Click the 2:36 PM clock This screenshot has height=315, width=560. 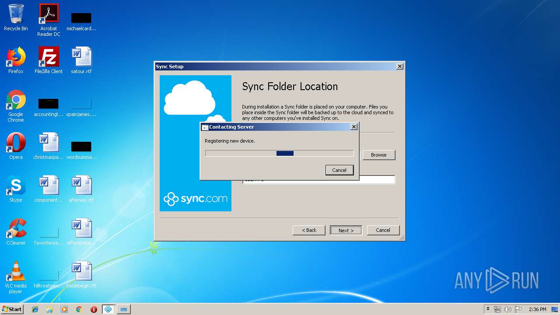537,309
